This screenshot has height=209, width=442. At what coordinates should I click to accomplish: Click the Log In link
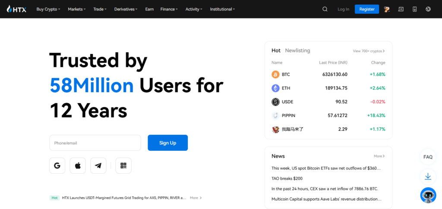tap(343, 9)
